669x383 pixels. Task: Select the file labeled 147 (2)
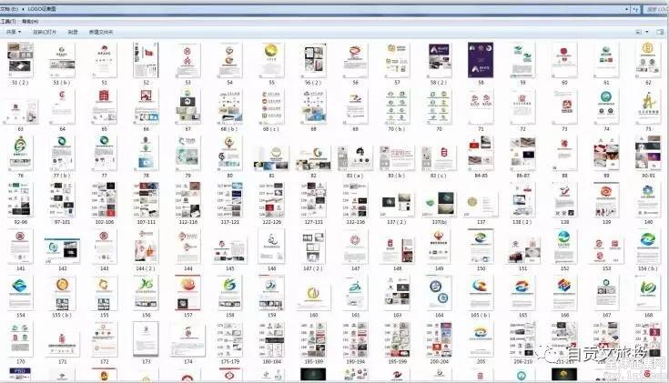coord(313,247)
